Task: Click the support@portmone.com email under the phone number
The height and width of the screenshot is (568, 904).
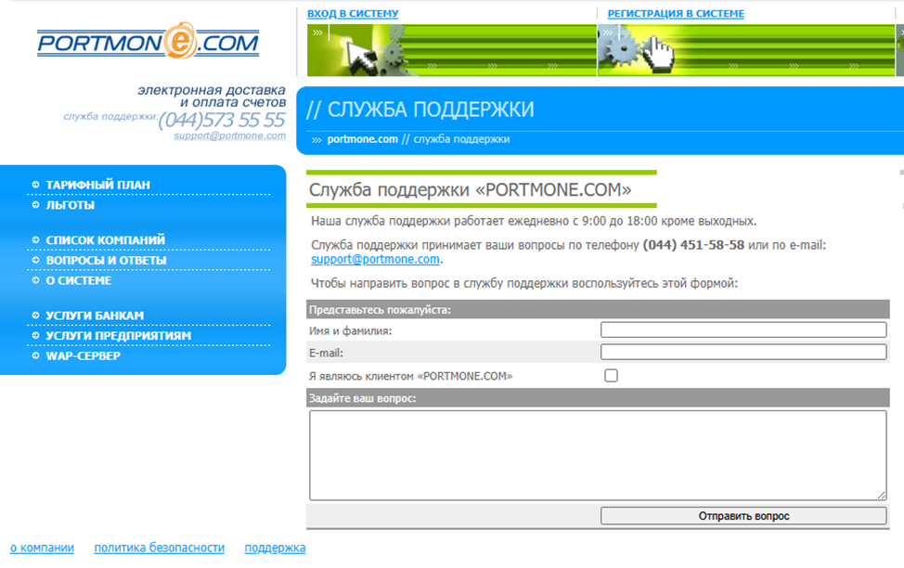Action: 229,136
